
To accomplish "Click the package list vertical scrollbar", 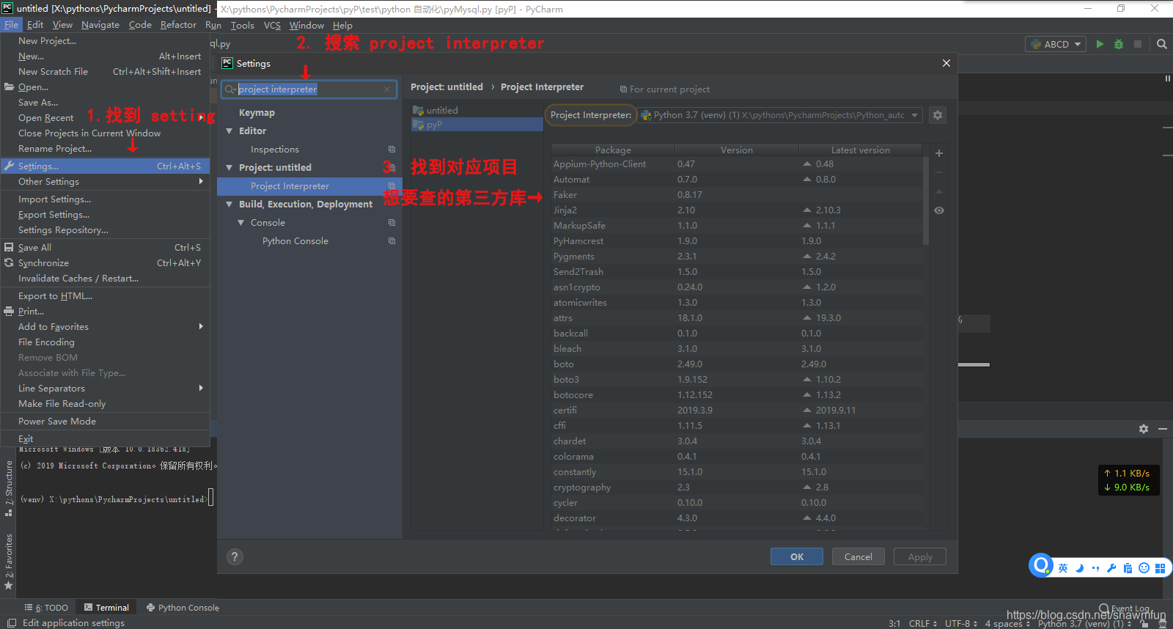I will pyautogui.click(x=926, y=202).
